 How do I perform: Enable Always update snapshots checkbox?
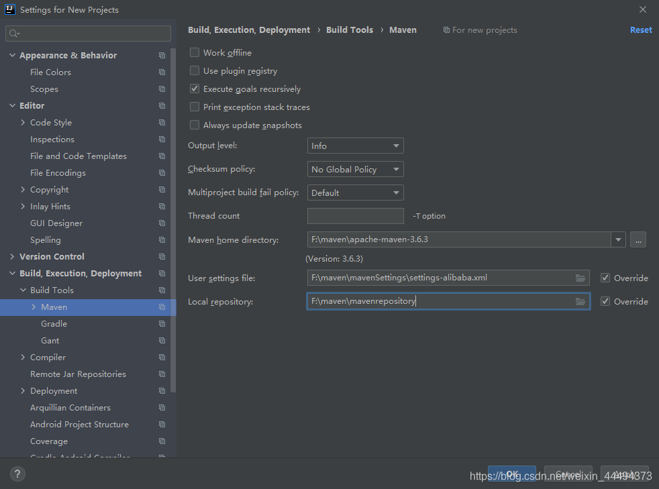coord(195,125)
